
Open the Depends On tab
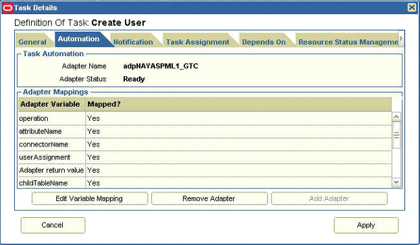pyautogui.click(x=264, y=42)
